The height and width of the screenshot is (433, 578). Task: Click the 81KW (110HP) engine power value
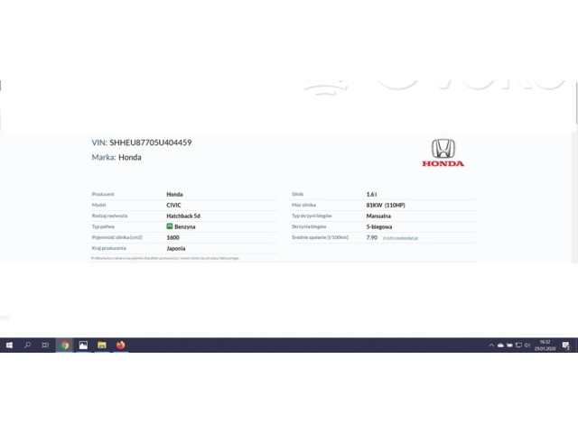(x=386, y=205)
